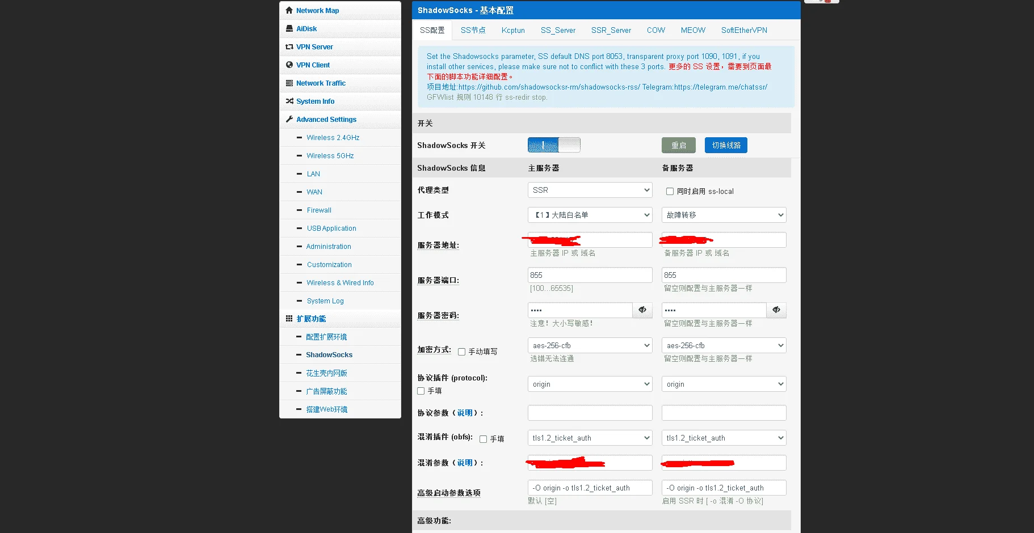This screenshot has width=1034, height=533.
Task: Click the Network Map home icon
Action: point(289,10)
